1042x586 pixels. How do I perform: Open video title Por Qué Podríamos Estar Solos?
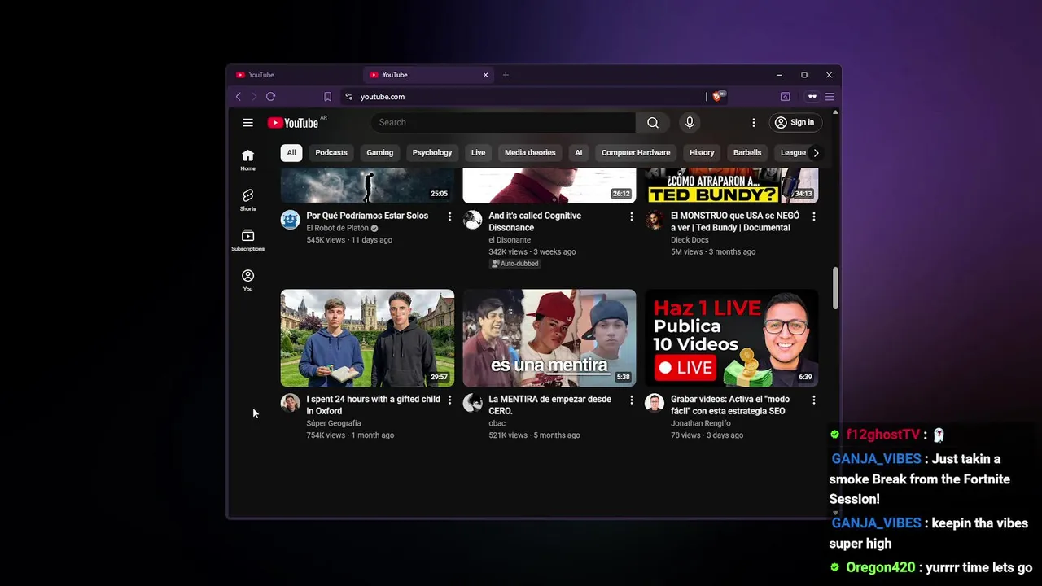click(x=367, y=216)
